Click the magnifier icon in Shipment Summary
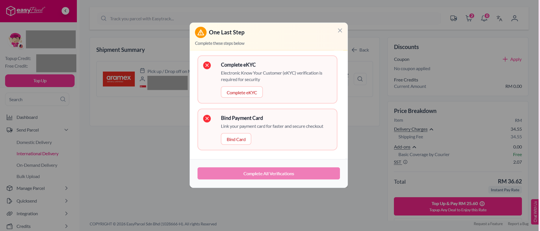 360,79
